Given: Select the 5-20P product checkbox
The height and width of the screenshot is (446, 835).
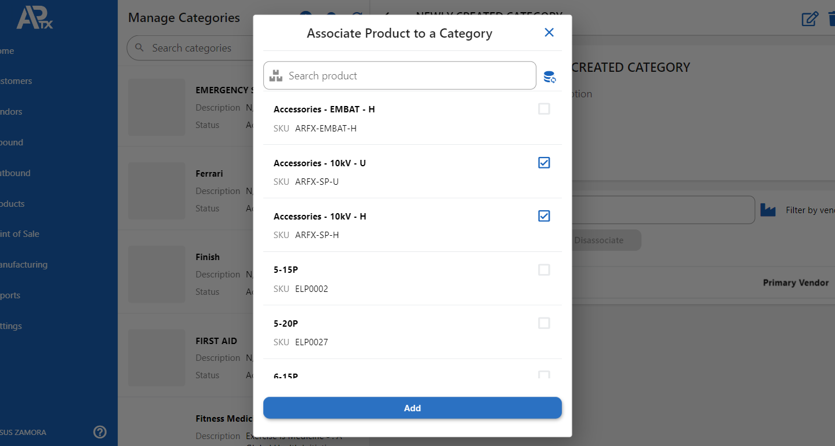Looking at the screenshot, I should (x=544, y=323).
